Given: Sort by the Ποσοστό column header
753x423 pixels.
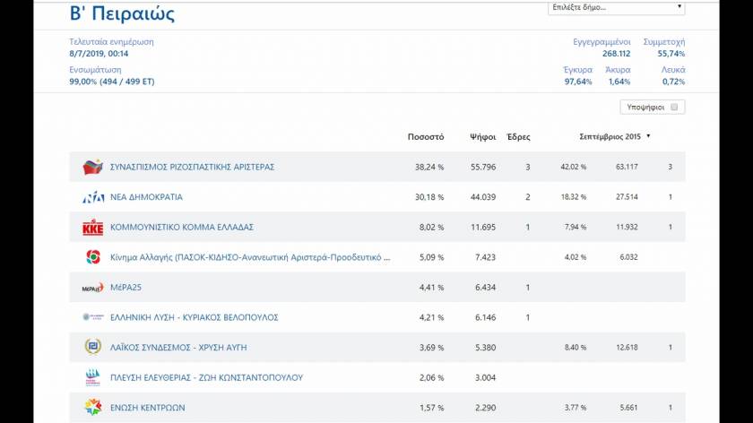Looking at the screenshot, I should click(x=426, y=137).
